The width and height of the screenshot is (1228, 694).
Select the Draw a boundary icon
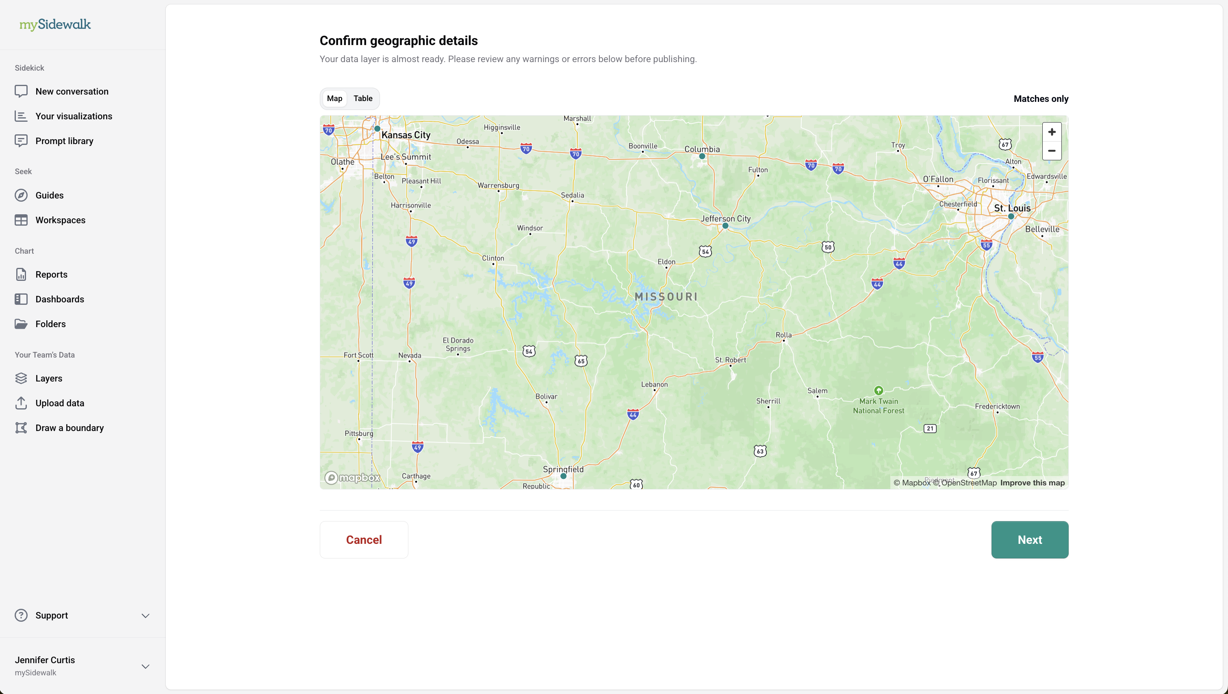tap(21, 427)
